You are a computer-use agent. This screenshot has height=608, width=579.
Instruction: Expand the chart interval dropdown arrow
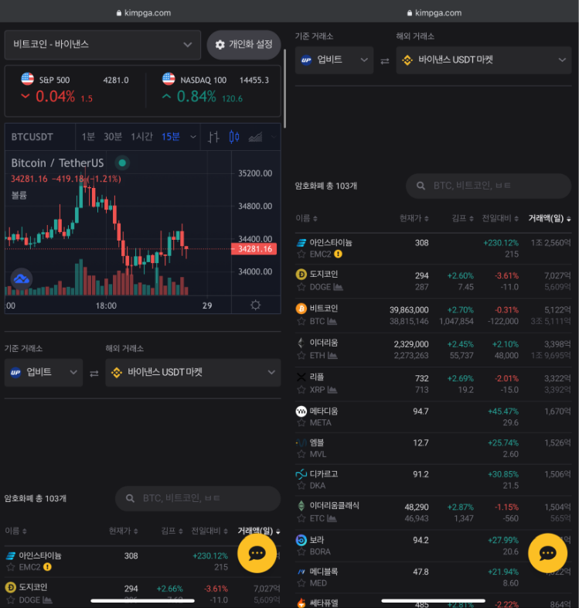pos(193,136)
